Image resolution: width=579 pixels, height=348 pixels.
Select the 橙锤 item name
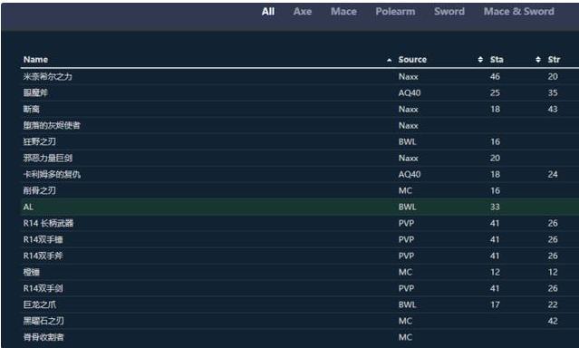pyautogui.click(x=31, y=272)
